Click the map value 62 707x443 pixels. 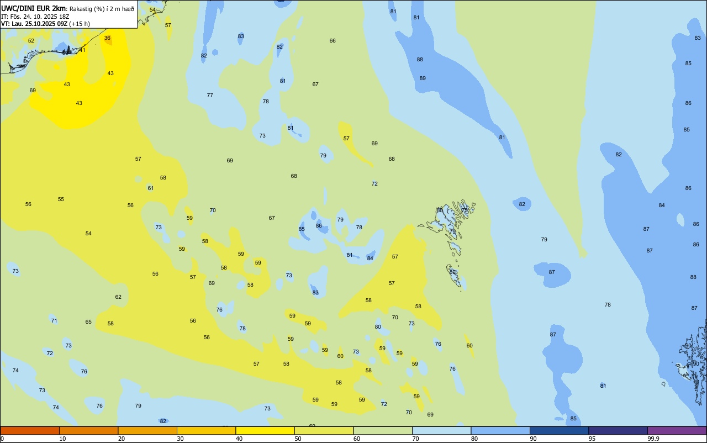(x=118, y=297)
